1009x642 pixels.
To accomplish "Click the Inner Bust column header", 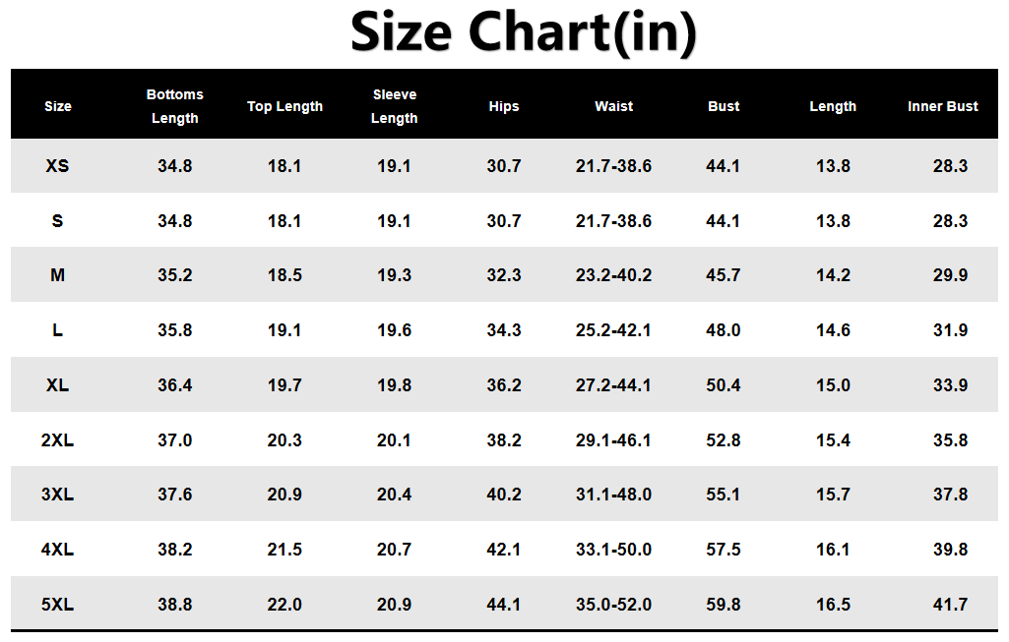I will coord(943,106).
